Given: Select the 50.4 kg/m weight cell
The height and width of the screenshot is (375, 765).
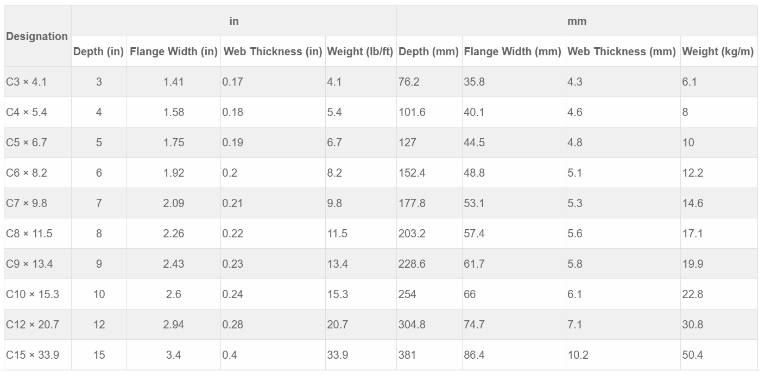Looking at the screenshot, I should click(x=719, y=355).
